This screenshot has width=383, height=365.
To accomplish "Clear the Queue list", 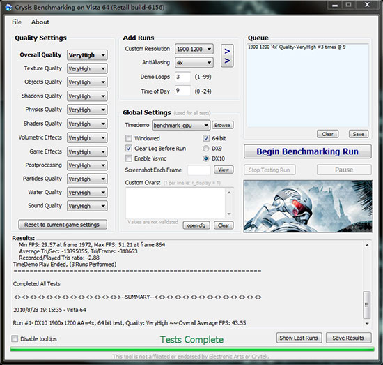I will pyautogui.click(x=327, y=134).
